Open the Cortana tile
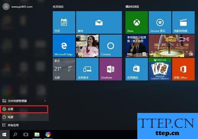Viewport: 198px width, 139px height. 111,46
